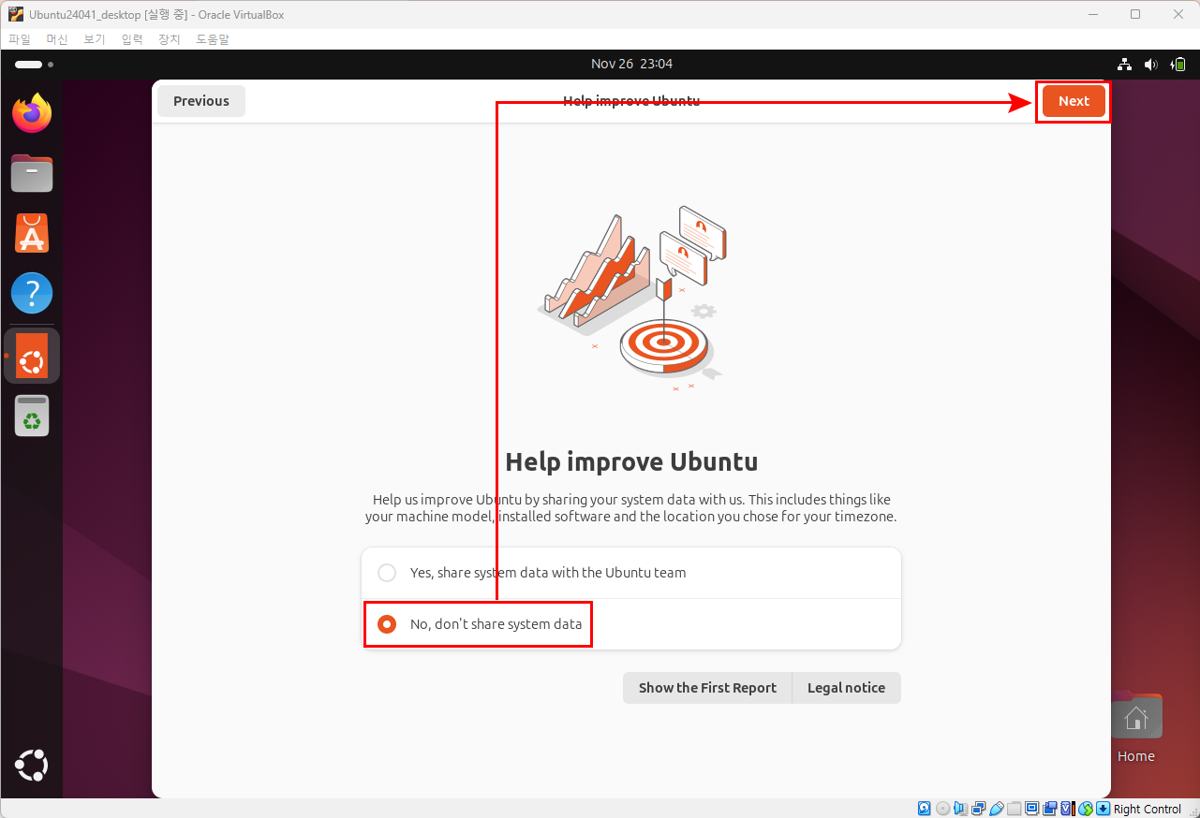The width and height of the screenshot is (1200, 818).
Task: Click the target and charts illustration
Action: coord(632,299)
